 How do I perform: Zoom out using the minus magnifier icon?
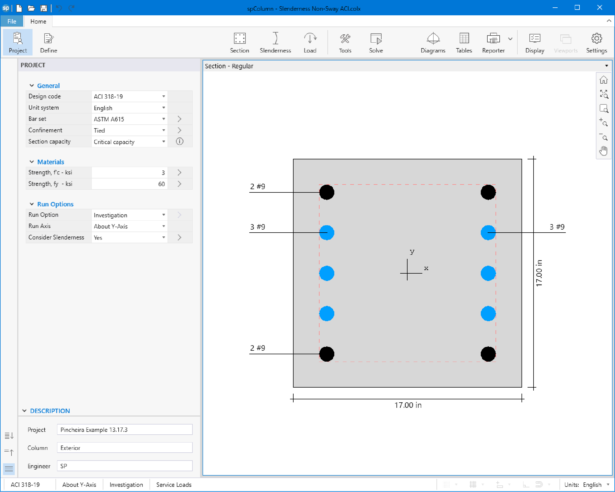pyautogui.click(x=603, y=137)
